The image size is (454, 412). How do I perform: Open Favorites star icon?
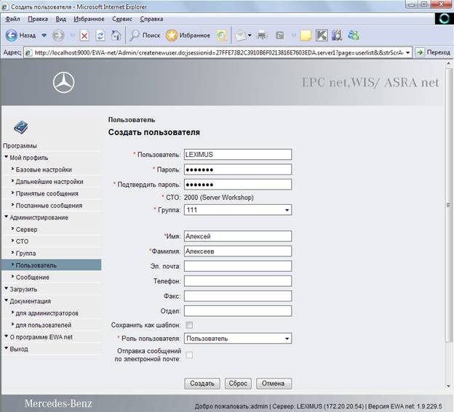pyautogui.click(x=171, y=36)
